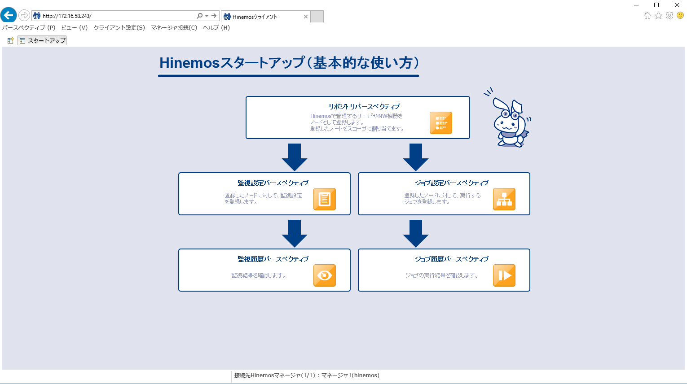
Task: Open the job history play icon
Action: tap(504, 275)
